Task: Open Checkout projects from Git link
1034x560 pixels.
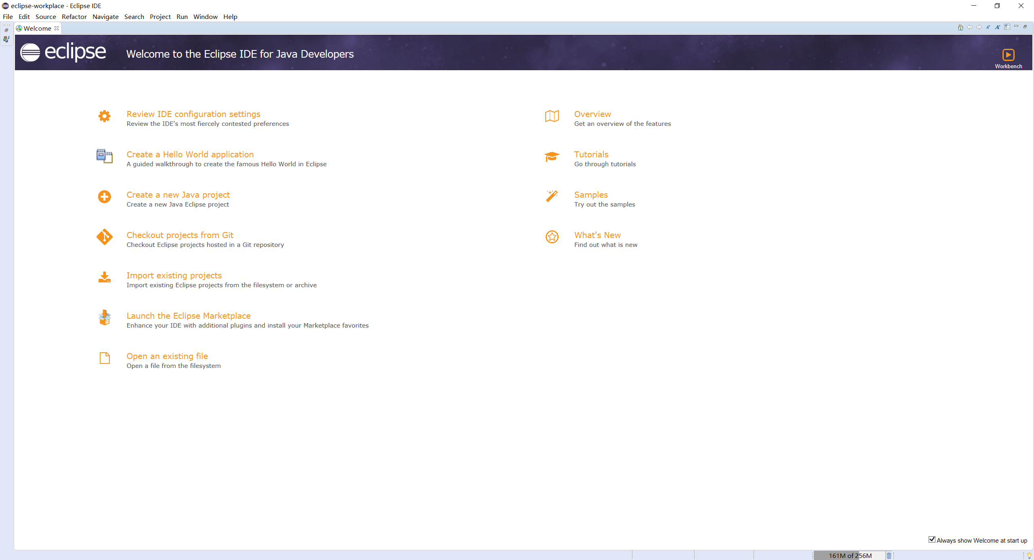Action: [180, 235]
